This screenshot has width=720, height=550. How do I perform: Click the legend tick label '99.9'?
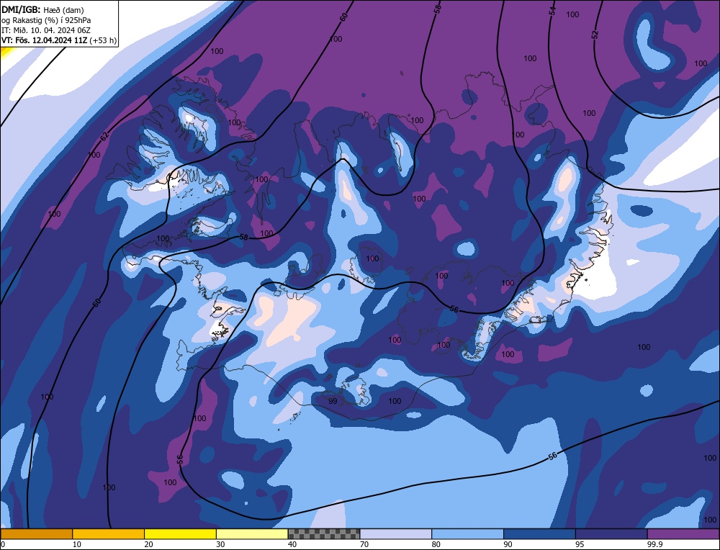[654, 544]
